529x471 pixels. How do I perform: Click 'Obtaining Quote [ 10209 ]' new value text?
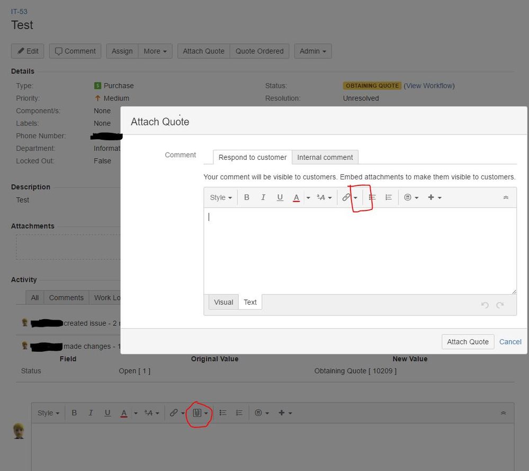point(355,371)
